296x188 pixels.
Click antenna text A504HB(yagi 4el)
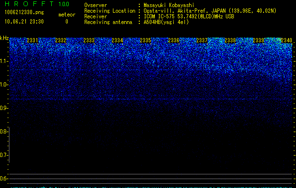pos(166,22)
